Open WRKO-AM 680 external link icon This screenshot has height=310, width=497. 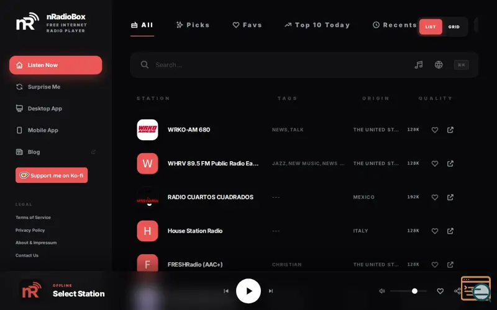(x=450, y=130)
